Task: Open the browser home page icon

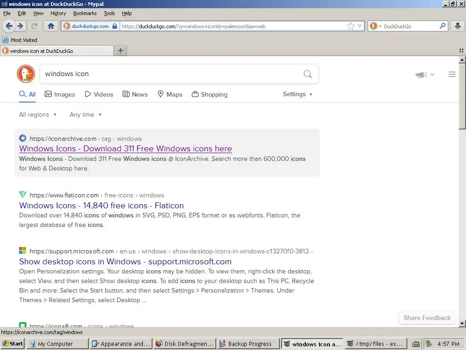Action: coord(51,26)
